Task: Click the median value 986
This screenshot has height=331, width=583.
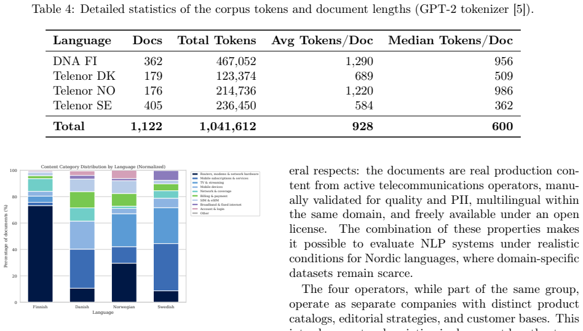Action: (x=504, y=91)
